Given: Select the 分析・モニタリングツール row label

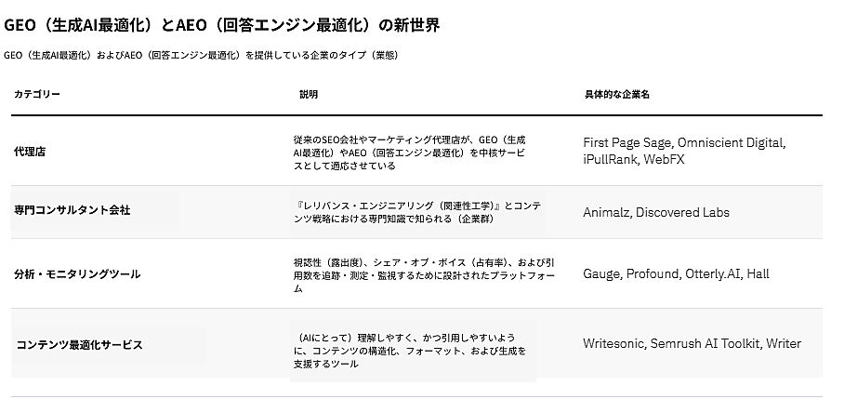Looking at the screenshot, I should [x=77, y=274].
